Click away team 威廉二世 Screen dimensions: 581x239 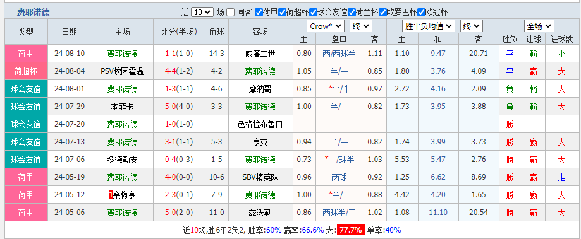(260, 54)
